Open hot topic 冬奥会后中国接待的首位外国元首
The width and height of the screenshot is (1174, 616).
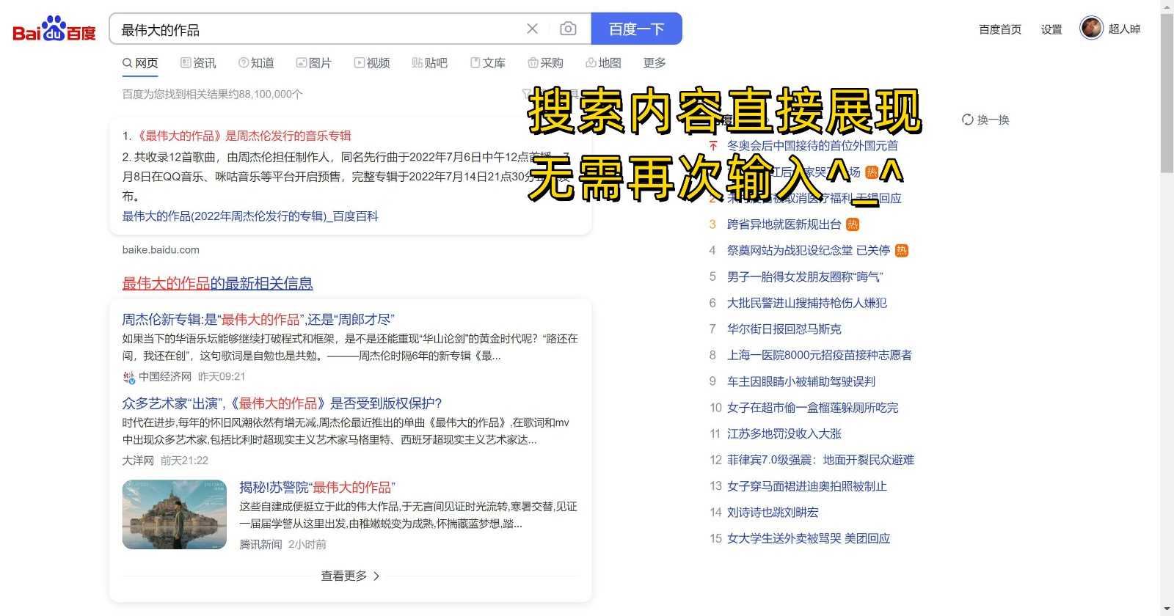pos(812,146)
